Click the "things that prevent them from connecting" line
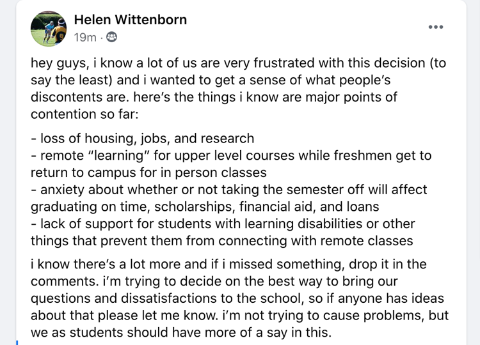The width and height of the screenshot is (480, 345). click(x=222, y=241)
